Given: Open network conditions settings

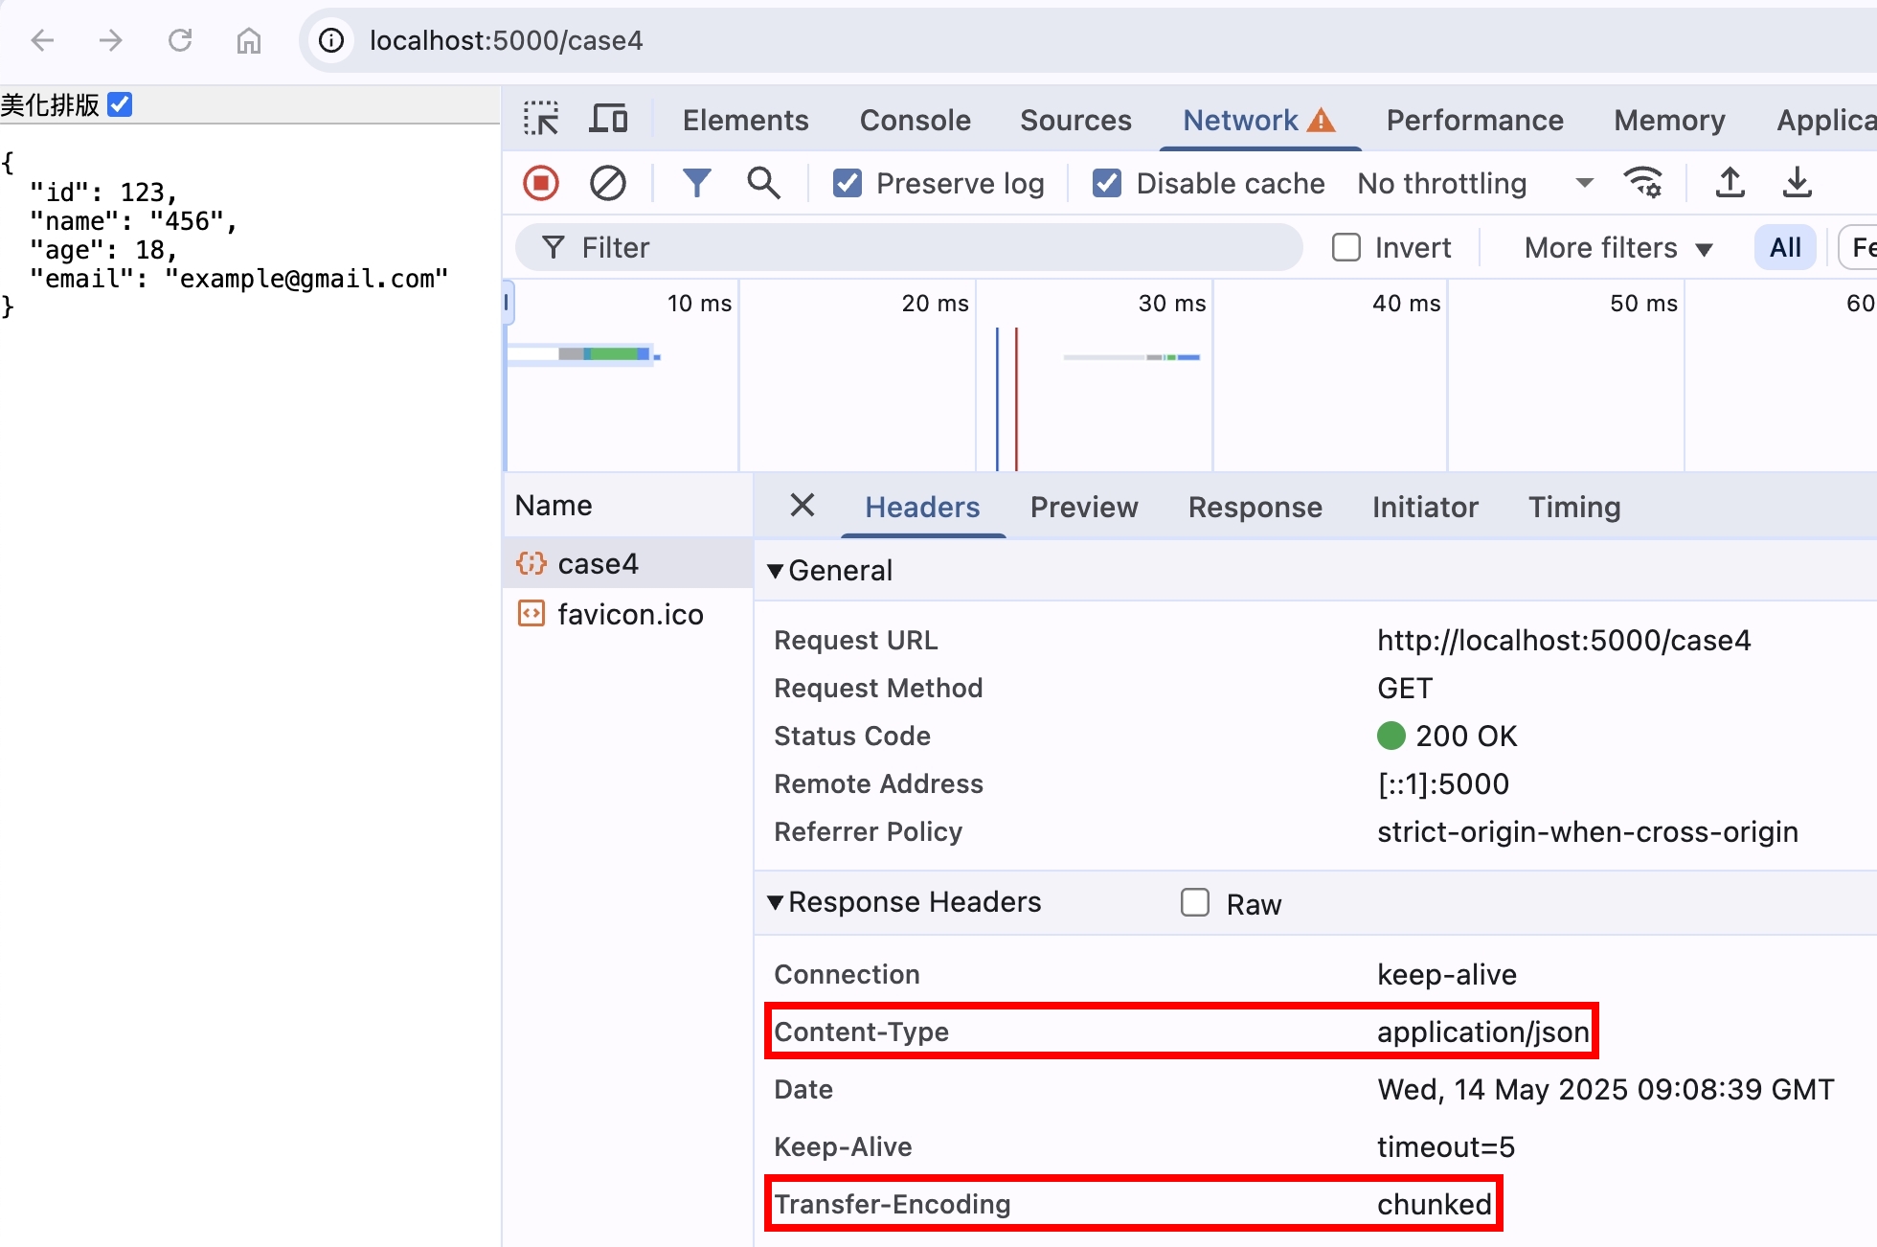Looking at the screenshot, I should [1643, 182].
